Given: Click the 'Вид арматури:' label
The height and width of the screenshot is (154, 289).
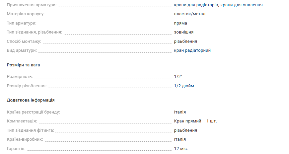Looking at the screenshot, I should [x=22, y=50].
